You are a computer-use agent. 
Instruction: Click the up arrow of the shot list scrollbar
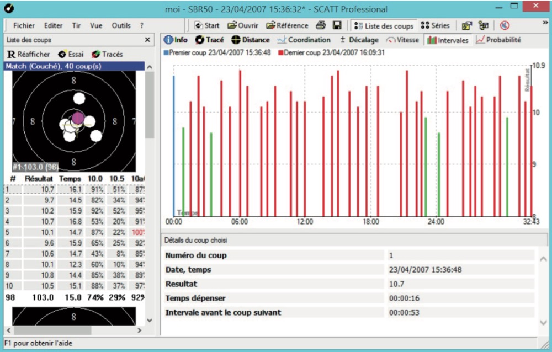[x=150, y=67]
